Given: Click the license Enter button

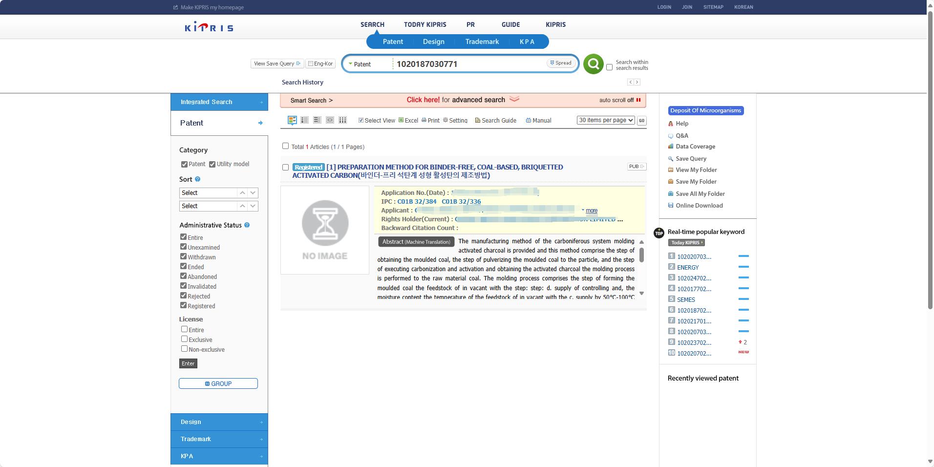Looking at the screenshot, I should pyautogui.click(x=188, y=363).
